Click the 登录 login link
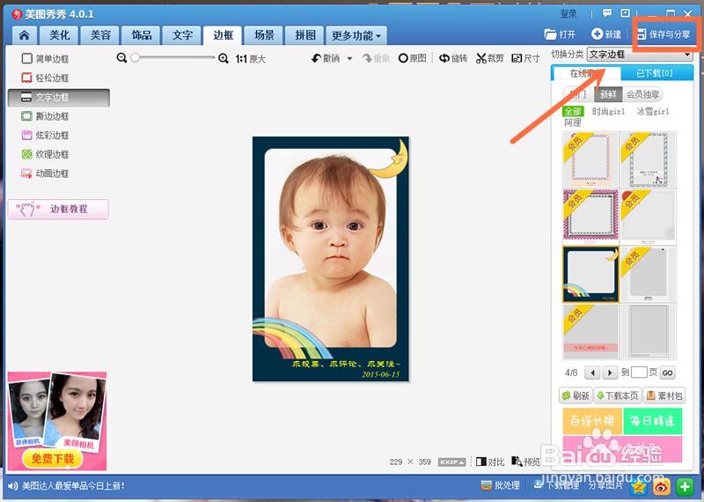Screen dimensions: 704x502 point(568,13)
